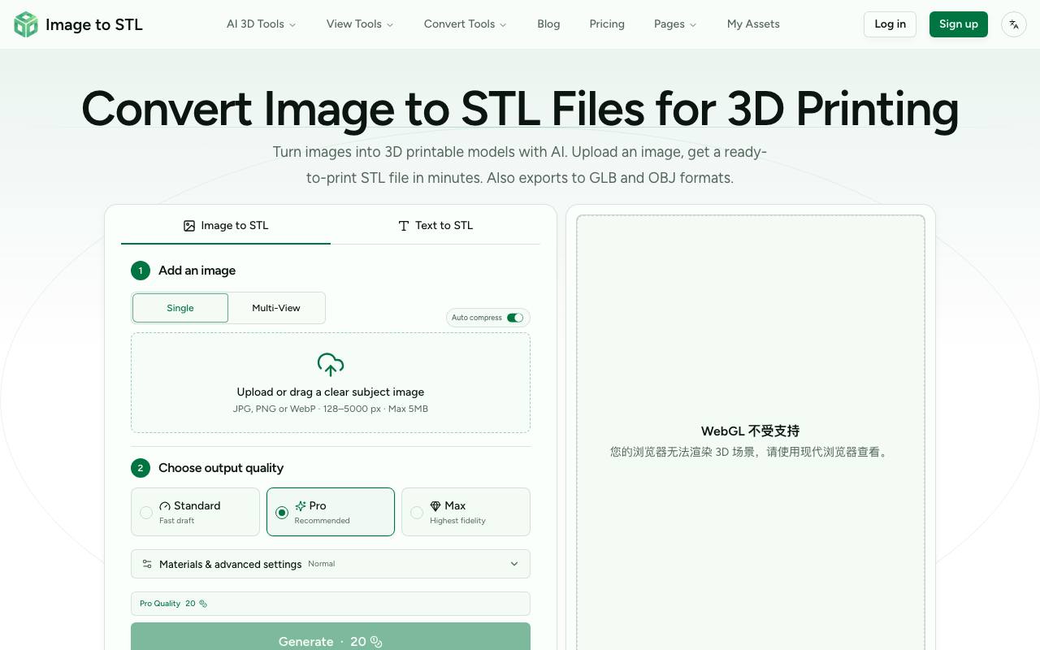Viewport: 1040px width, 650px height.
Task: Select the Max quality radio button
Action: [417, 513]
